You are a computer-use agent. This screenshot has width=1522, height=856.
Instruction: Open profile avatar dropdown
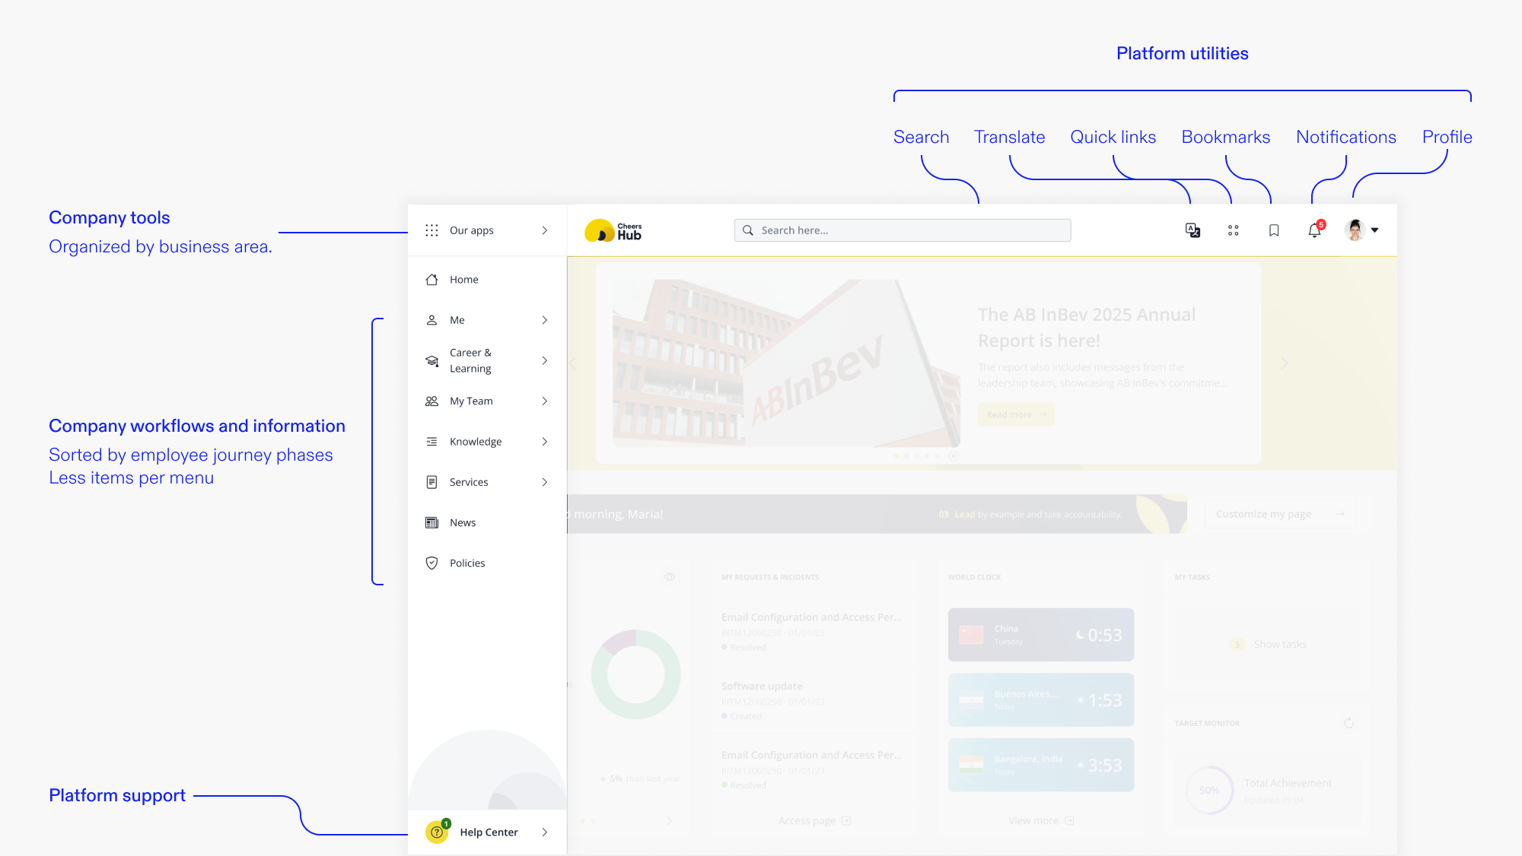1361,230
